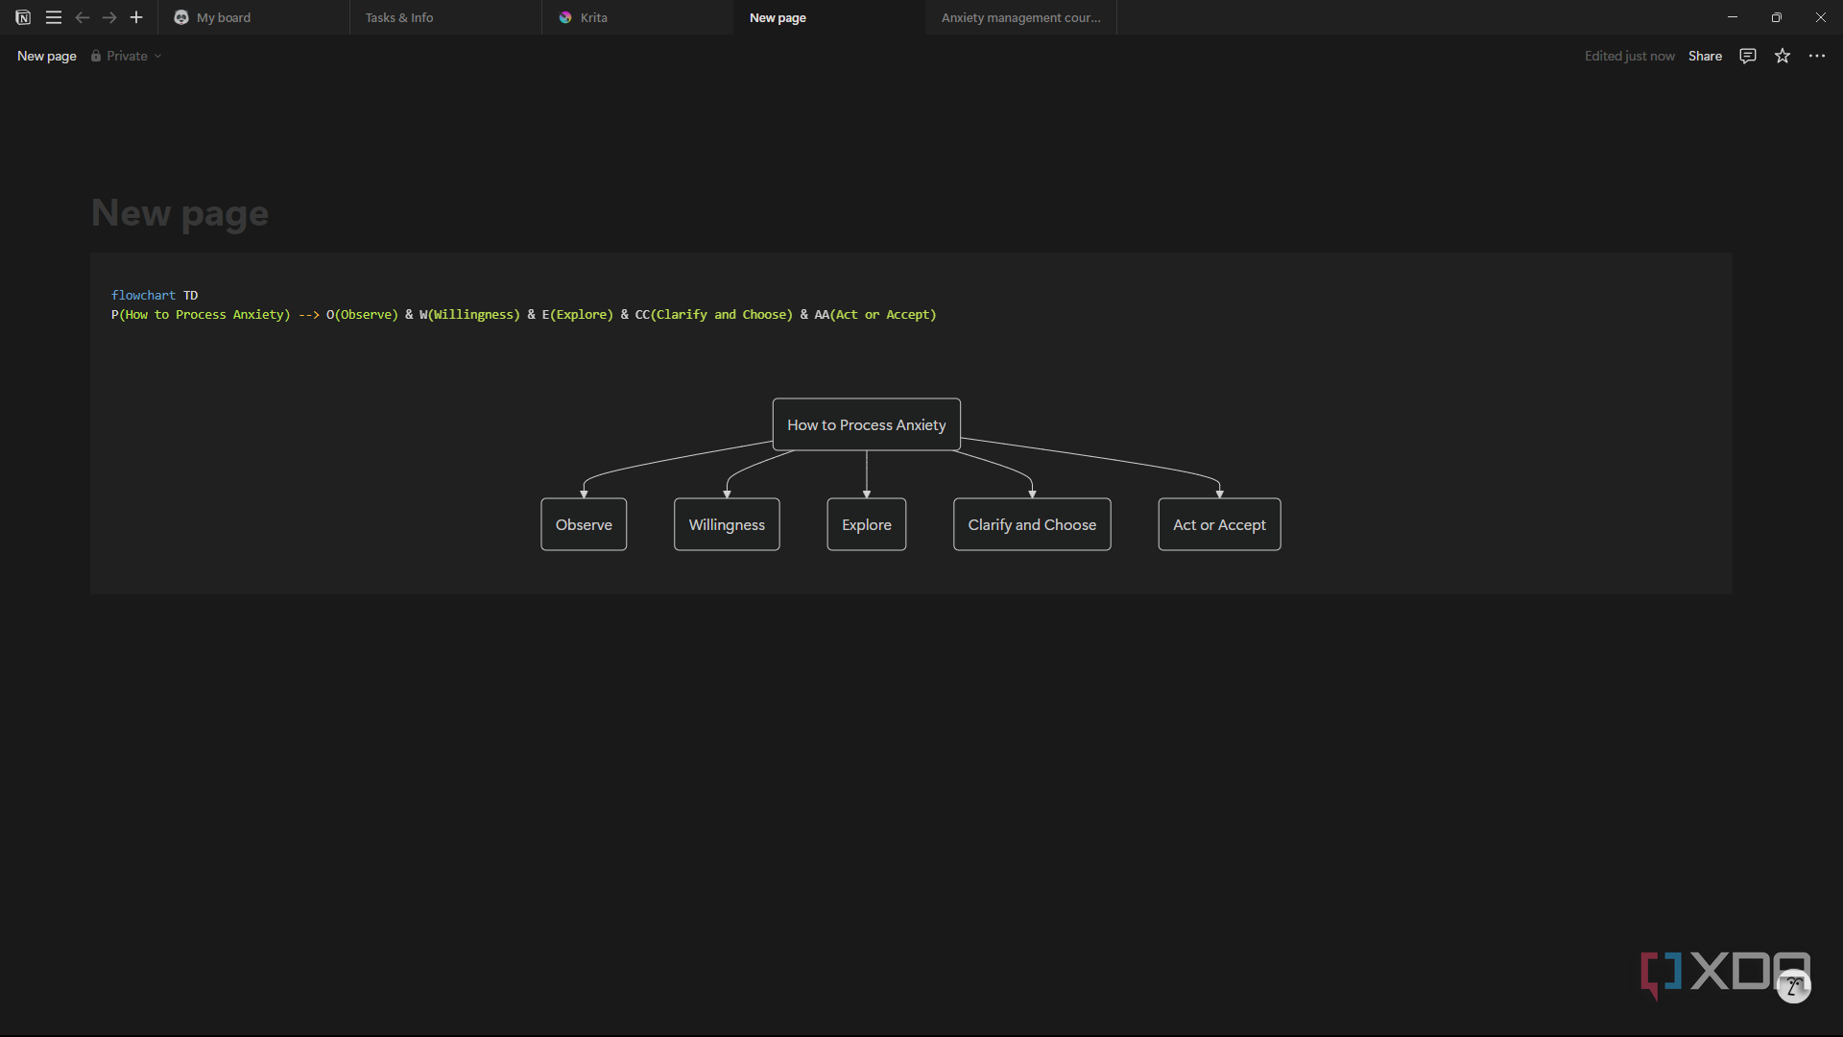This screenshot has height=1037, width=1843.
Task: Click the Edited just now label
Action: (x=1629, y=56)
